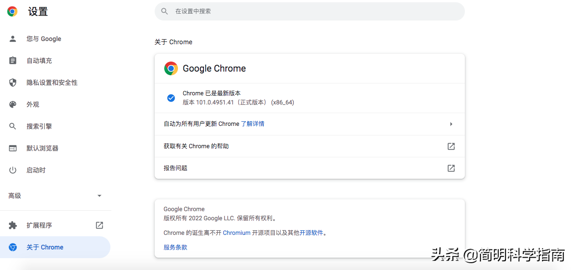
Task: Select the 扩展程序 puzzle piece icon
Action: [12, 225]
